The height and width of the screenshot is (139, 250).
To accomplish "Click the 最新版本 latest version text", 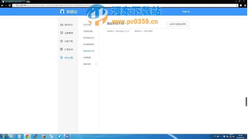I will click(x=144, y=31).
